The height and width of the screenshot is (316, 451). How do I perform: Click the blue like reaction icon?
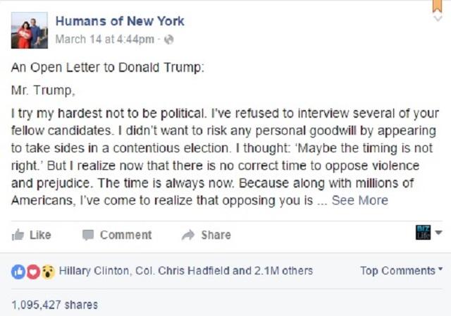(x=18, y=272)
